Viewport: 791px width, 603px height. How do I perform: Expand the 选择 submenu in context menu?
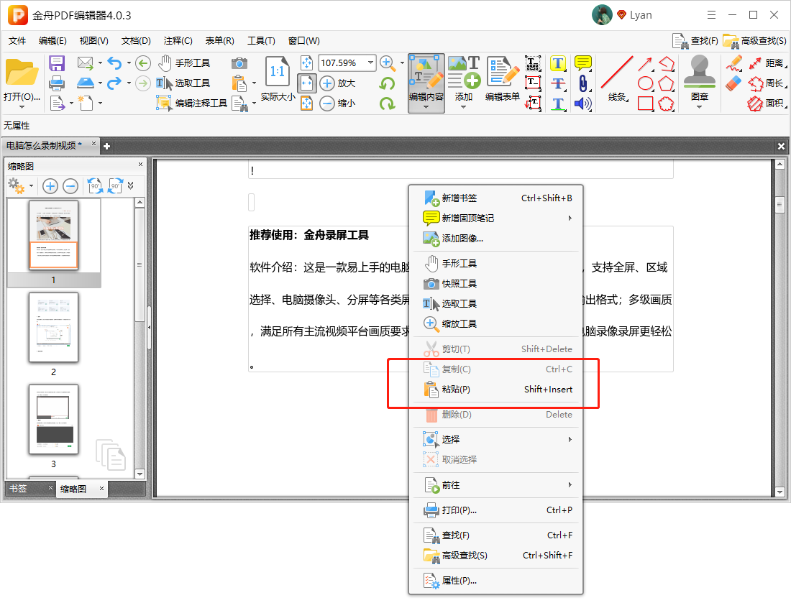click(498, 440)
